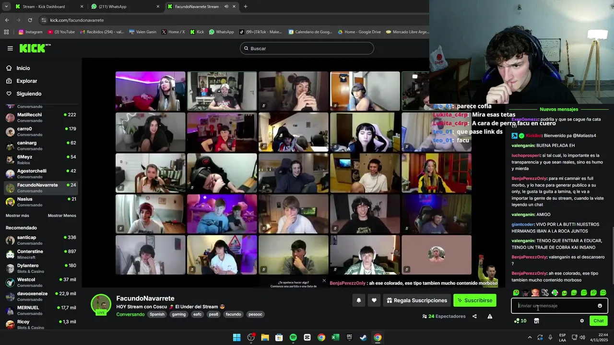This screenshot has height=345, width=614.
Task: Click the address bar URL kick.com/facundonavarrete
Action: pyautogui.click(x=77, y=20)
